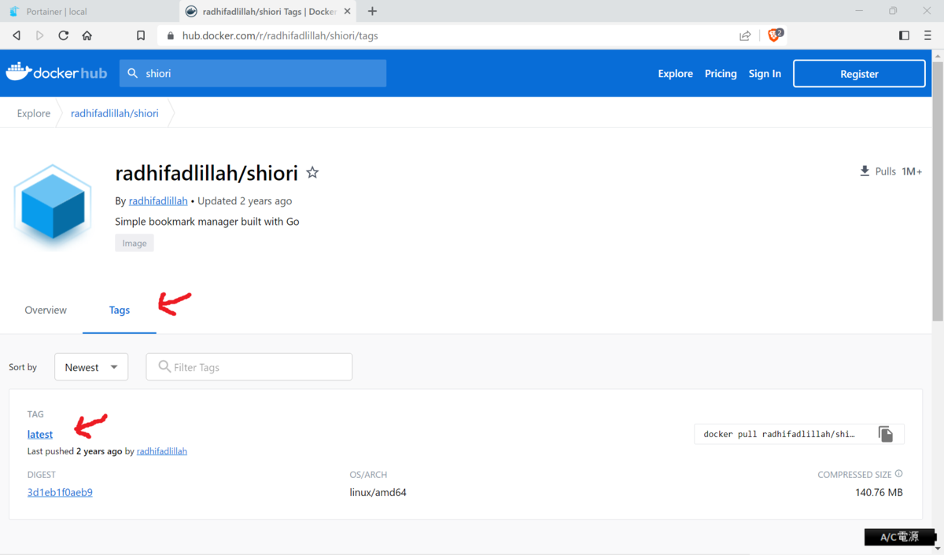Click compressed size info icon
Screen dimensions: 944x555
(898, 474)
